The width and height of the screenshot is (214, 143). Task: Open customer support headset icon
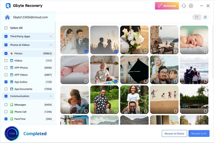click(x=184, y=6)
